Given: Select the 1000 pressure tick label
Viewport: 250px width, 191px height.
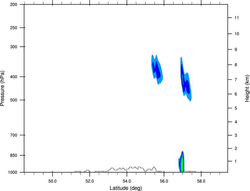Looking at the screenshot, I should tap(13, 172).
